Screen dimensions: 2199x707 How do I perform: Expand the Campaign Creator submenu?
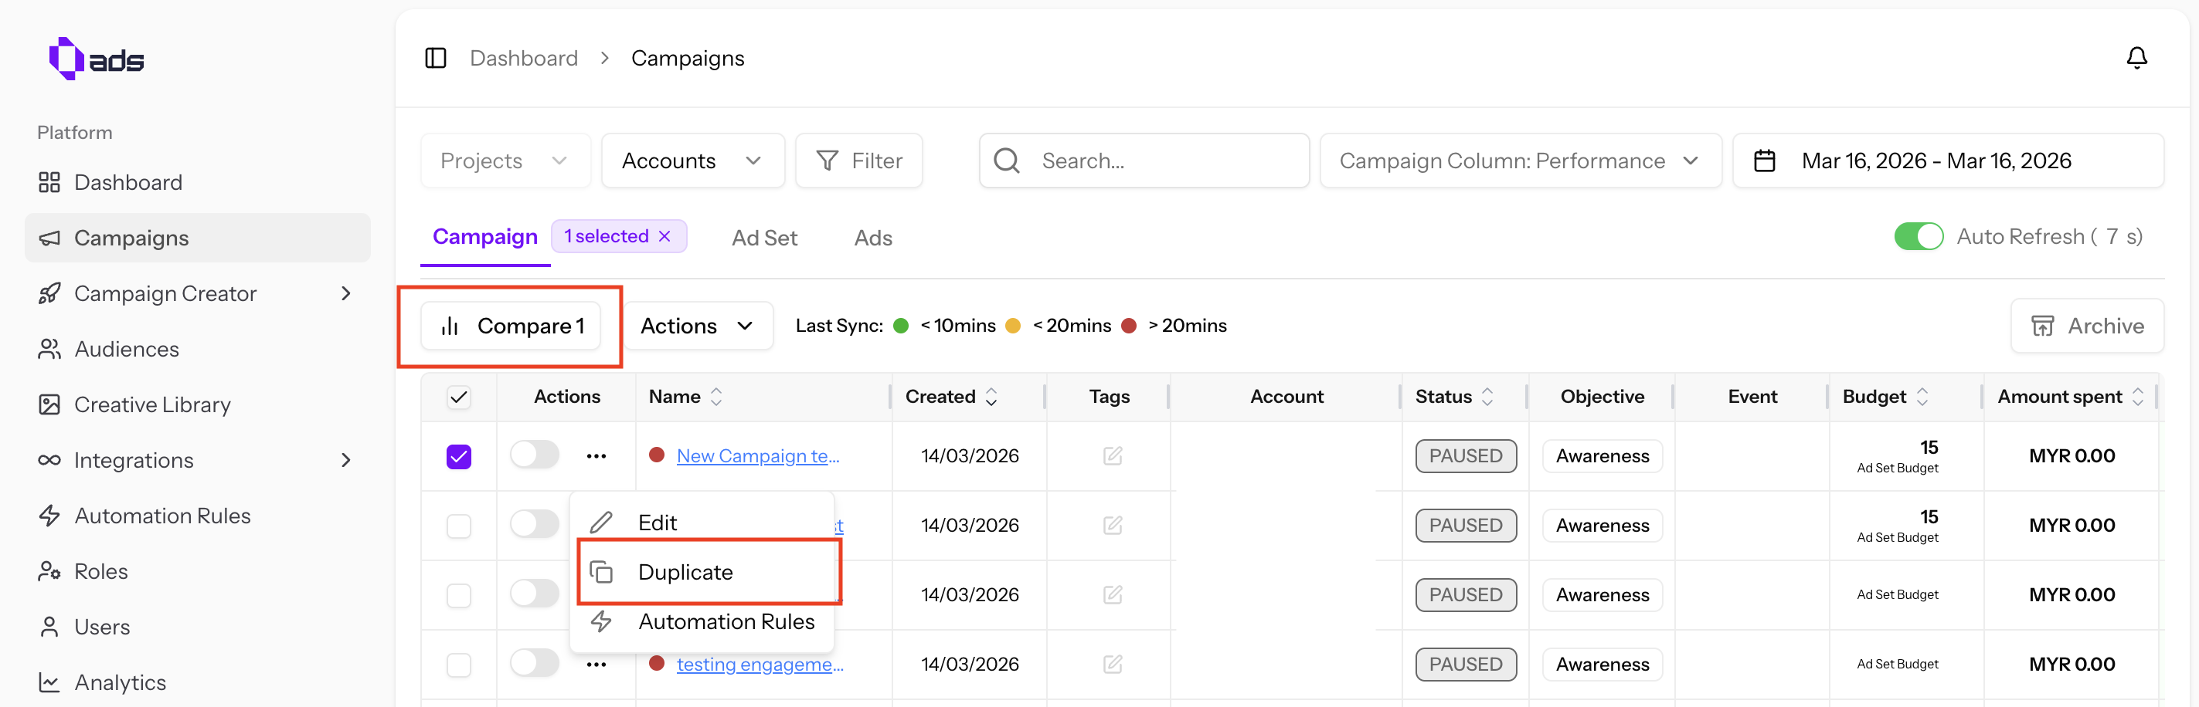point(345,293)
